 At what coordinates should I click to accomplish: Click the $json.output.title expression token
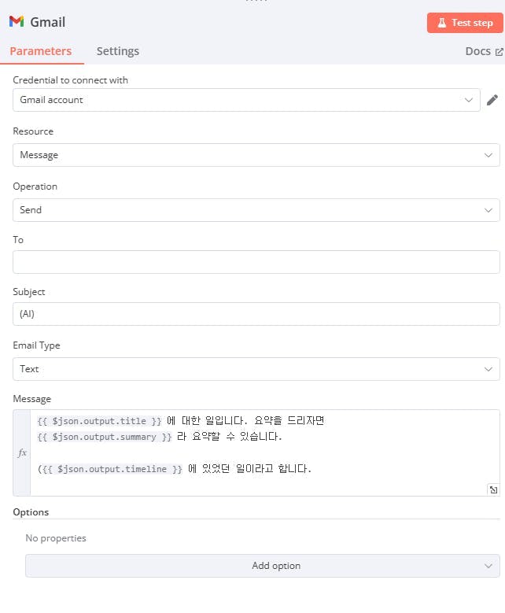[x=99, y=421]
